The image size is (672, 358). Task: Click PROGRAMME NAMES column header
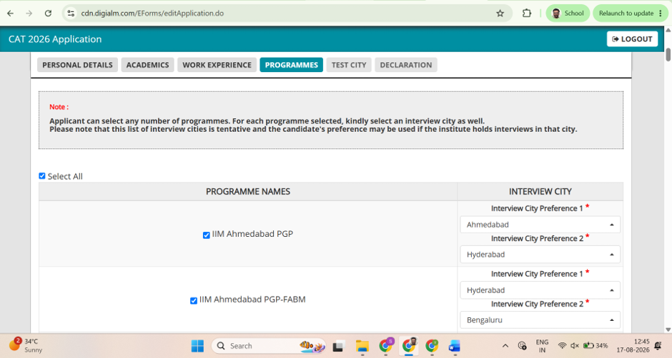(x=248, y=192)
